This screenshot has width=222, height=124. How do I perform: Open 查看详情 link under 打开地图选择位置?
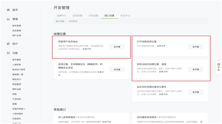[161, 46]
